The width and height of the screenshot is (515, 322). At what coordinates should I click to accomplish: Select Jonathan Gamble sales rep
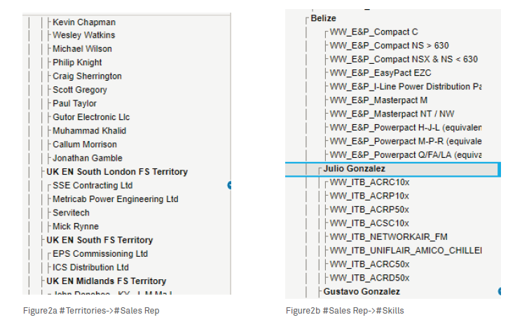coord(88,159)
